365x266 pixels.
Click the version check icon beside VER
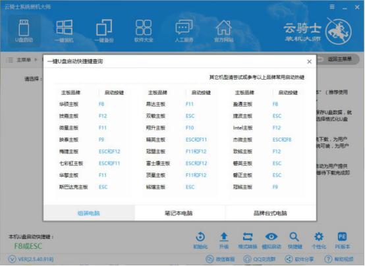12,259
